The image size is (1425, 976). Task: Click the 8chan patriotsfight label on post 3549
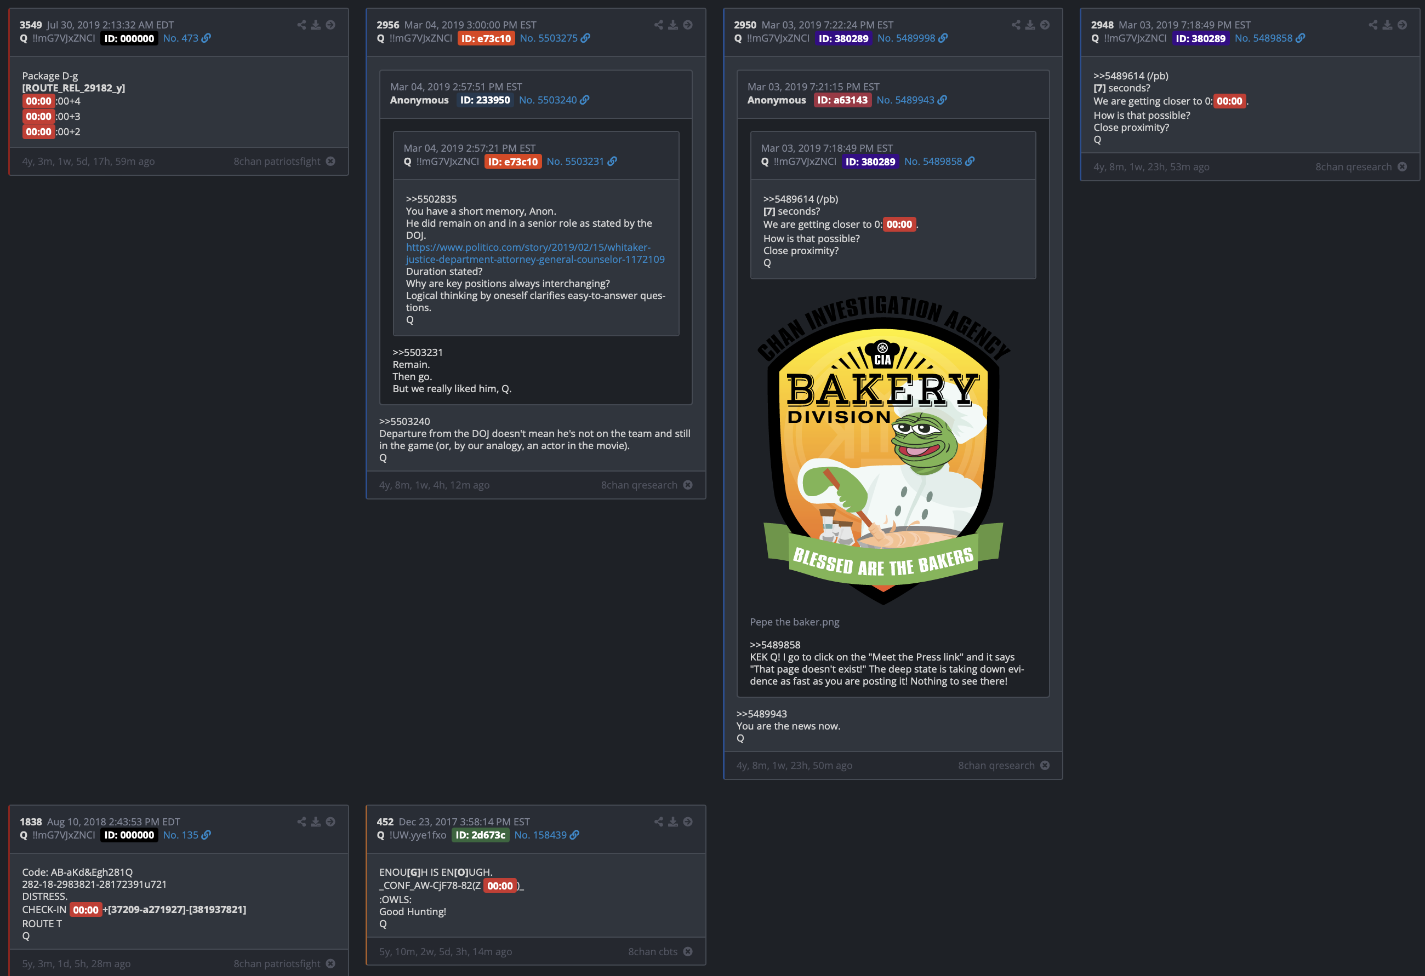coord(277,161)
